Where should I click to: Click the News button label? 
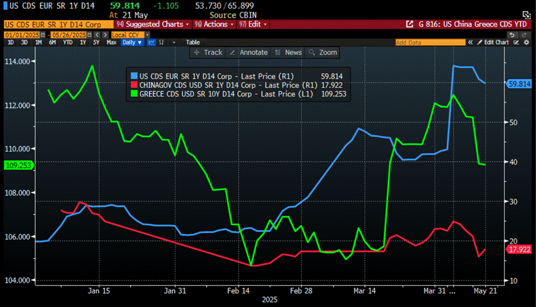[294, 53]
